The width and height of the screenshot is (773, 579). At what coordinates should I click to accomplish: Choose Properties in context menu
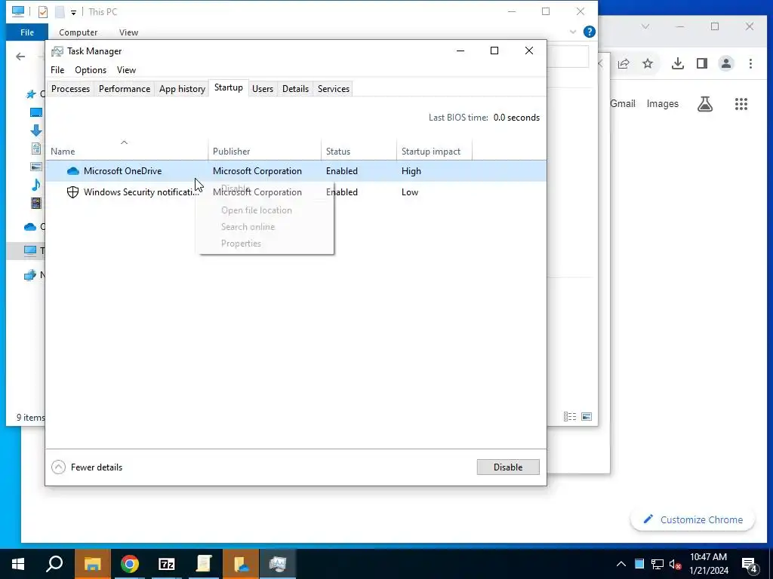(x=241, y=244)
